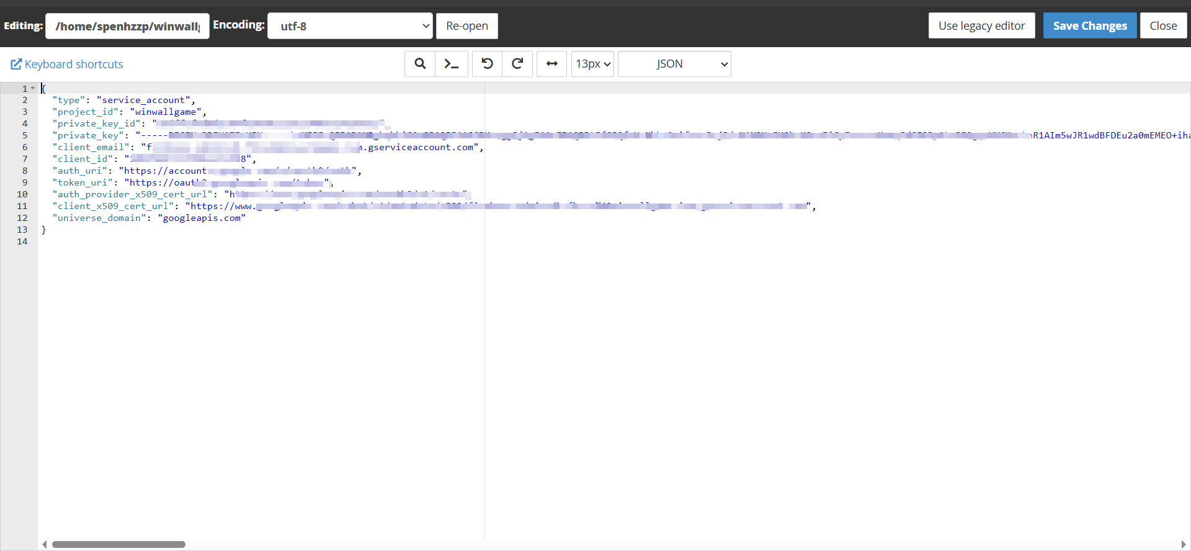Click line number 14 in the gutter

pos(22,241)
